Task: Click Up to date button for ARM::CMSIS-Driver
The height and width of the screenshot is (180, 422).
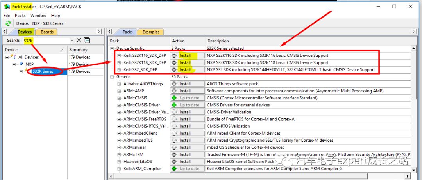Action: (188, 105)
